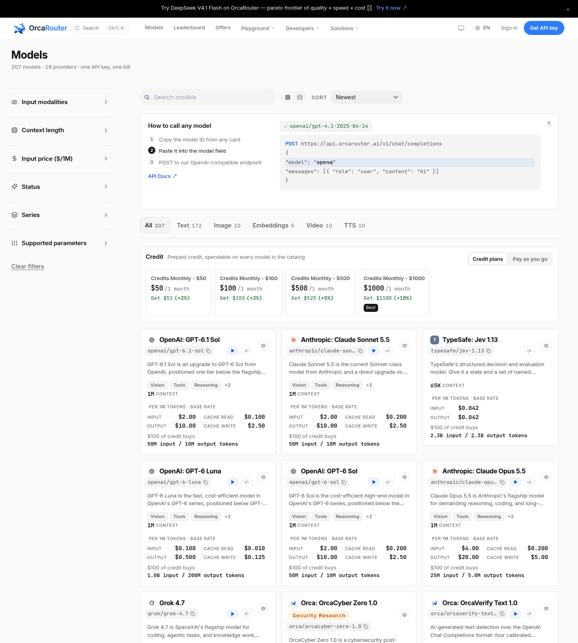This screenshot has width=578, height=643.
Task: Clear all filters
Action: click(28, 266)
